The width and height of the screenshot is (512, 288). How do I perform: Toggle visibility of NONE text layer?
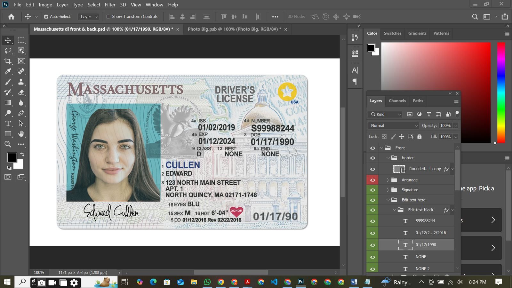(x=372, y=257)
